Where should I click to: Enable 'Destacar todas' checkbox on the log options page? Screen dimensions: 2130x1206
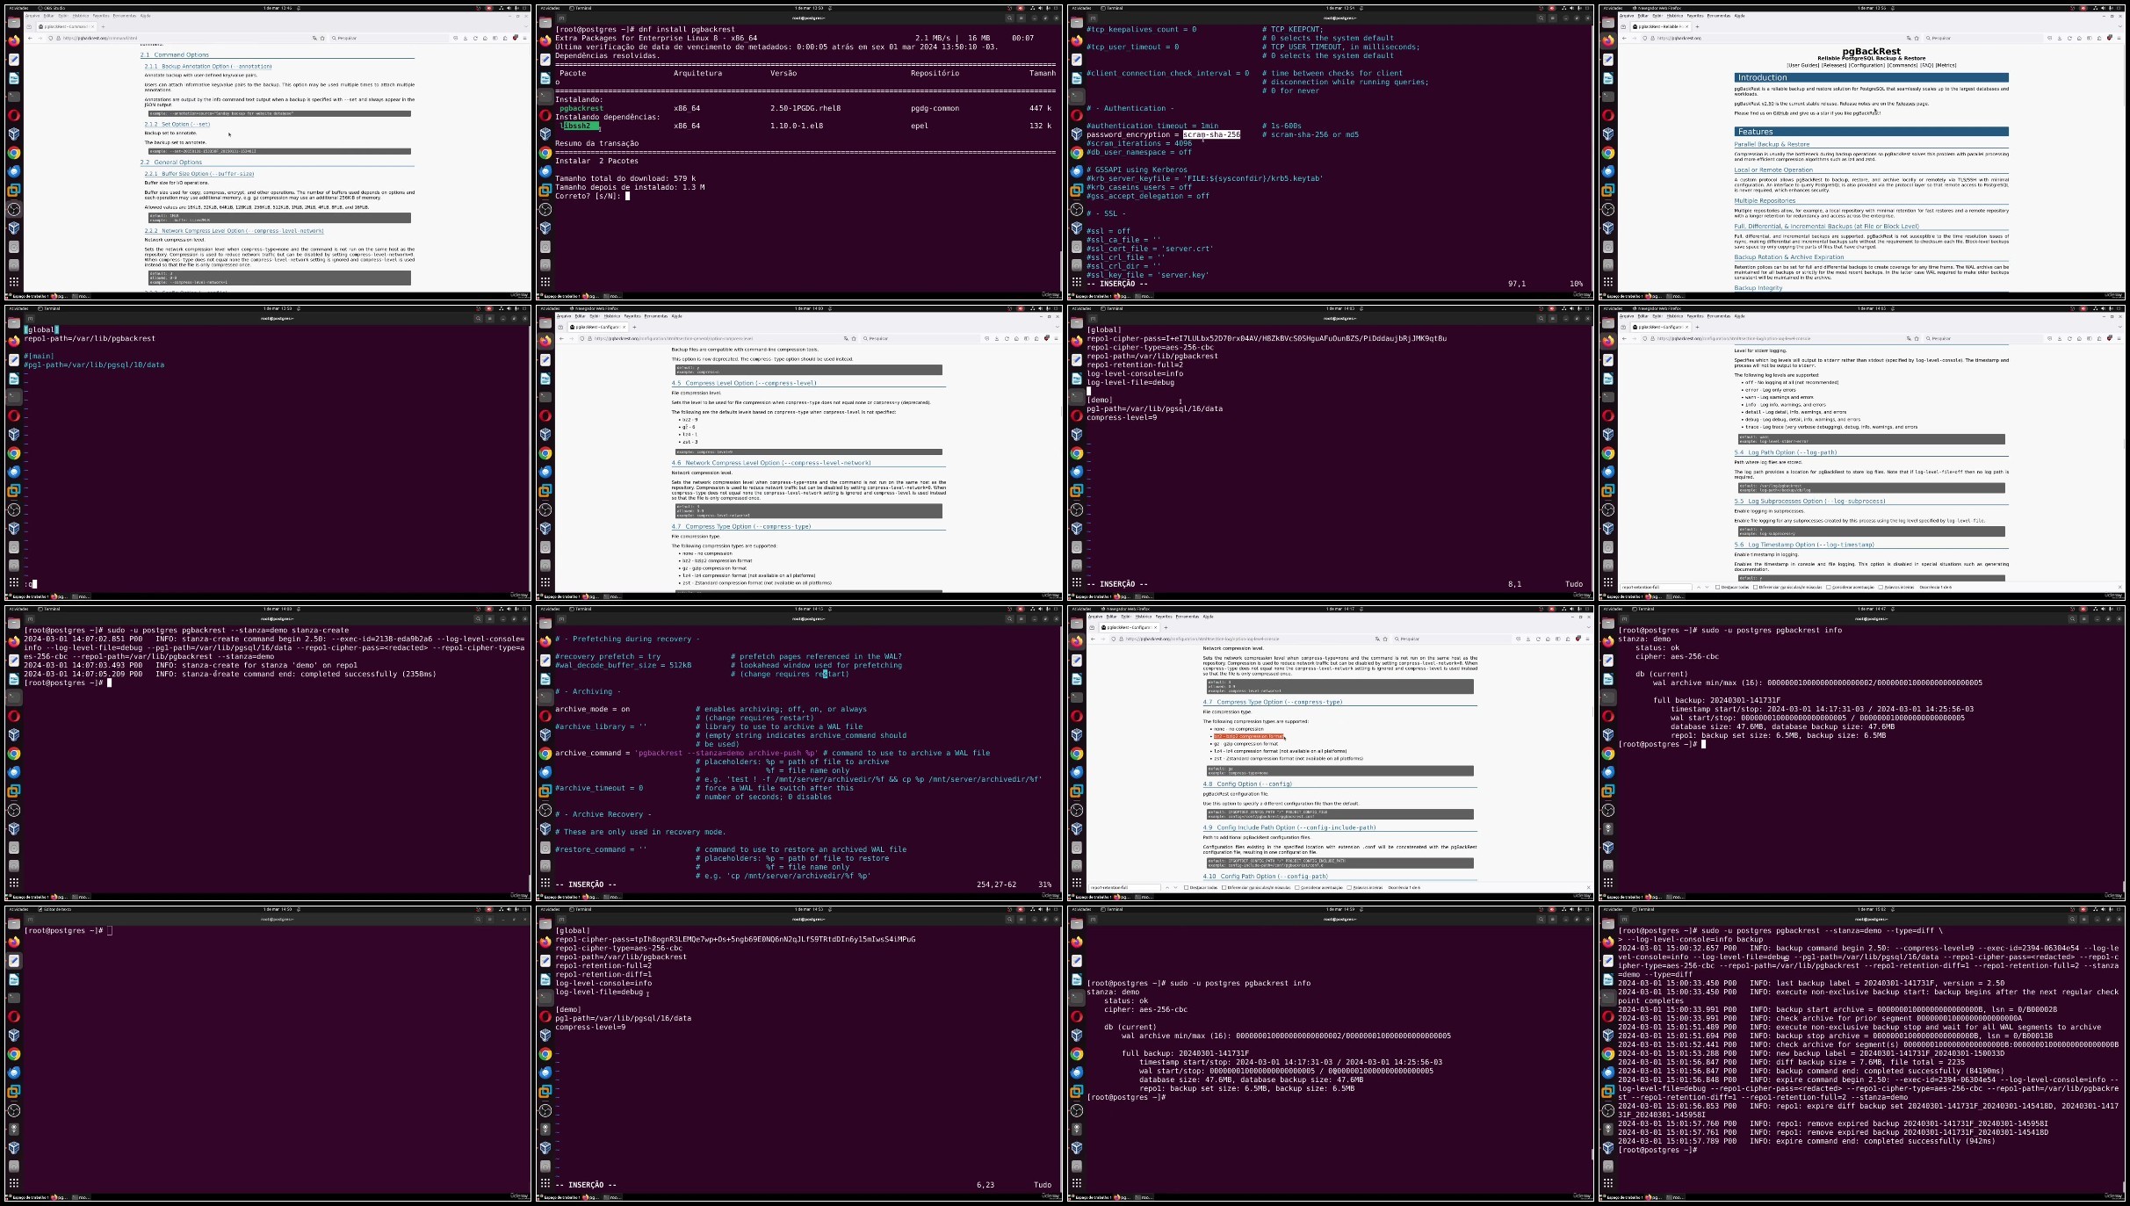click(1717, 587)
